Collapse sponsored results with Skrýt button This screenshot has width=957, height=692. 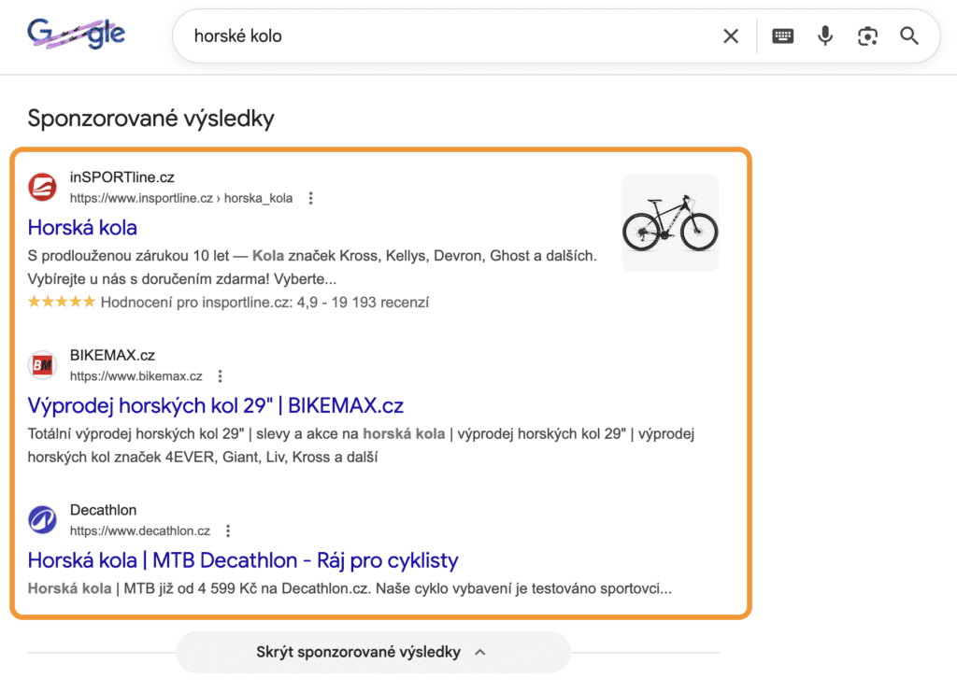(x=372, y=652)
